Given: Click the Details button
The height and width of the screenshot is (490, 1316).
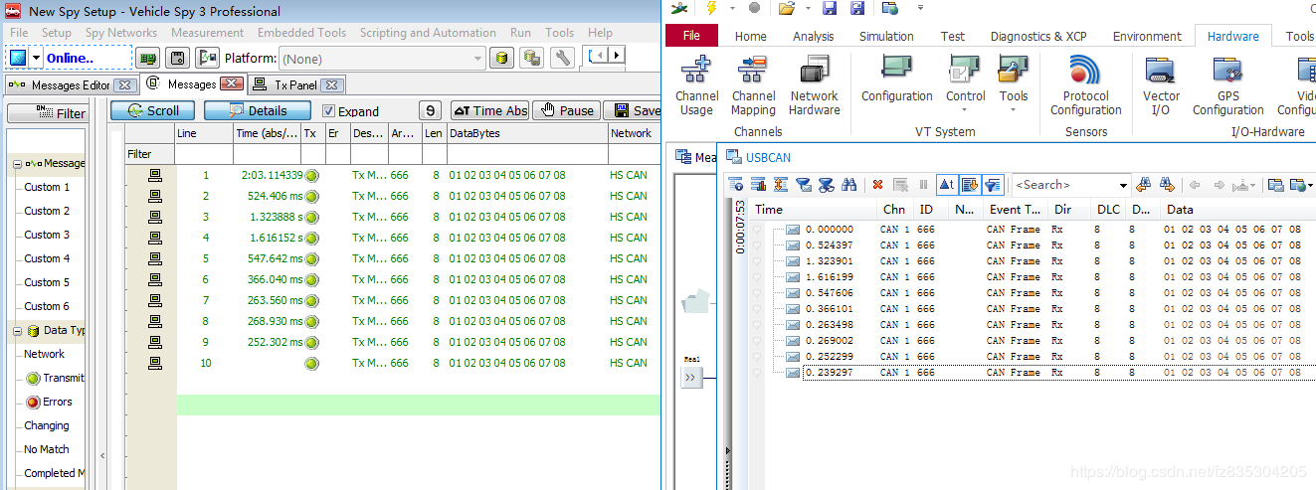Looking at the screenshot, I should click(257, 110).
